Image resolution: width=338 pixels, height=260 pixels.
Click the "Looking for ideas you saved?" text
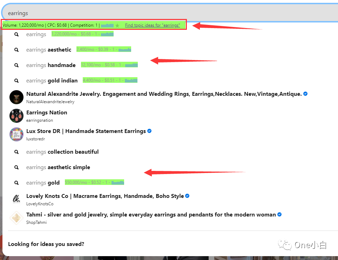coord(46,244)
